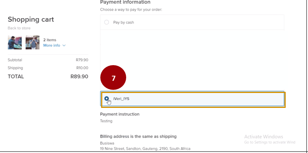This screenshot has height=153, width=308.
Task: Open the first product thumbnail in cart
Action: click(15, 42)
